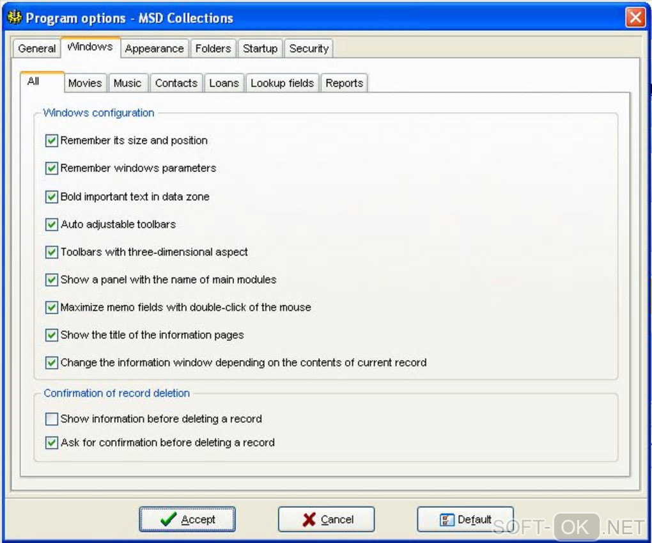Go to the Loans sub-tab
The height and width of the screenshot is (543, 652).
(x=224, y=83)
